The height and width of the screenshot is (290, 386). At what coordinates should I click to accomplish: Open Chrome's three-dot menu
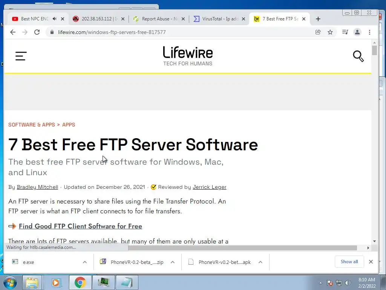(369, 32)
